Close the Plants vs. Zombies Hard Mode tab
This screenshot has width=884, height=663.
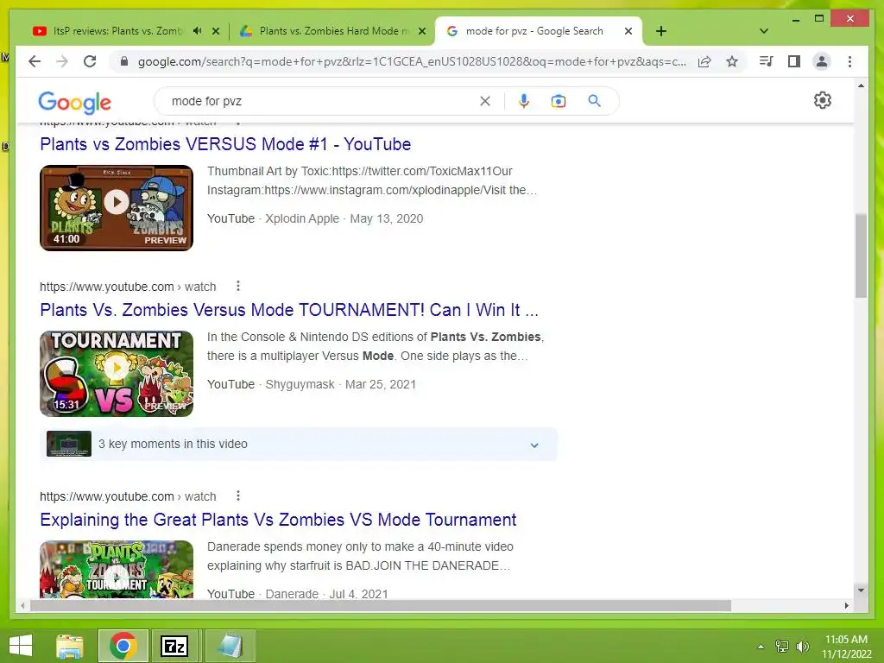click(421, 31)
